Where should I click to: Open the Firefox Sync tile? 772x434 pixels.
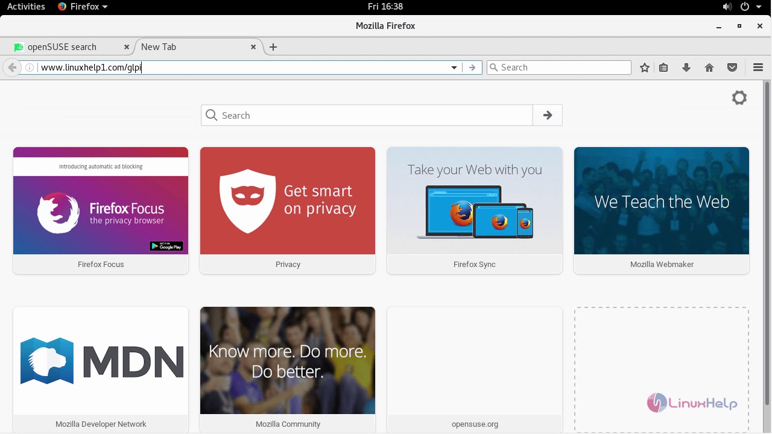[475, 210]
